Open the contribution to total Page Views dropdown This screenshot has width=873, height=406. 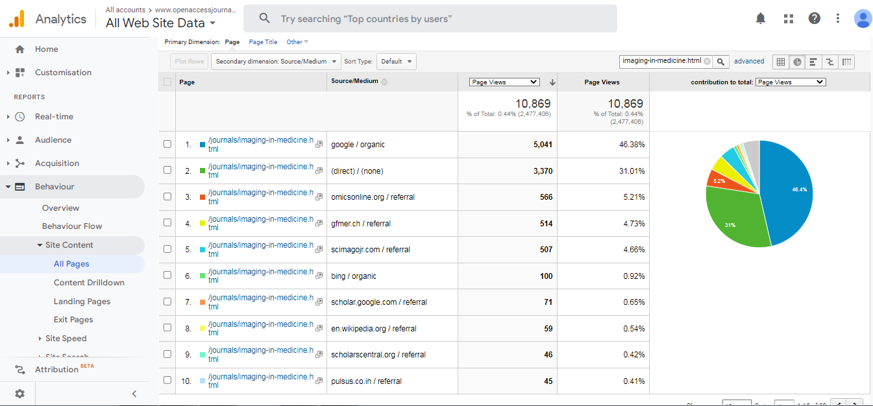(x=791, y=82)
